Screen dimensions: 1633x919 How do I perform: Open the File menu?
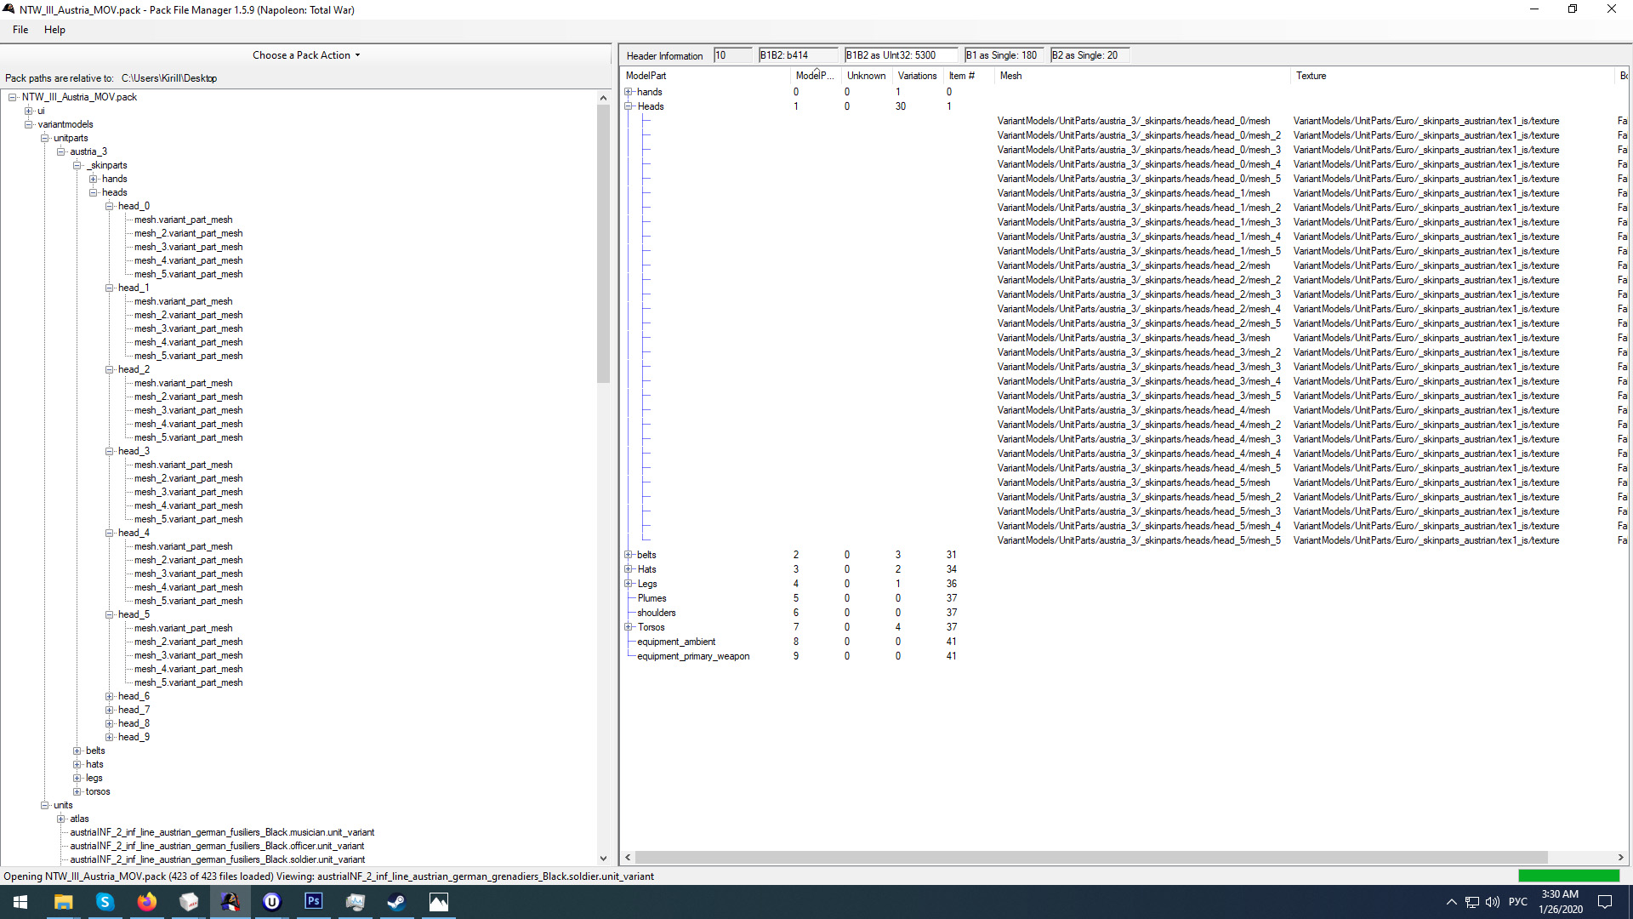click(20, 30)
